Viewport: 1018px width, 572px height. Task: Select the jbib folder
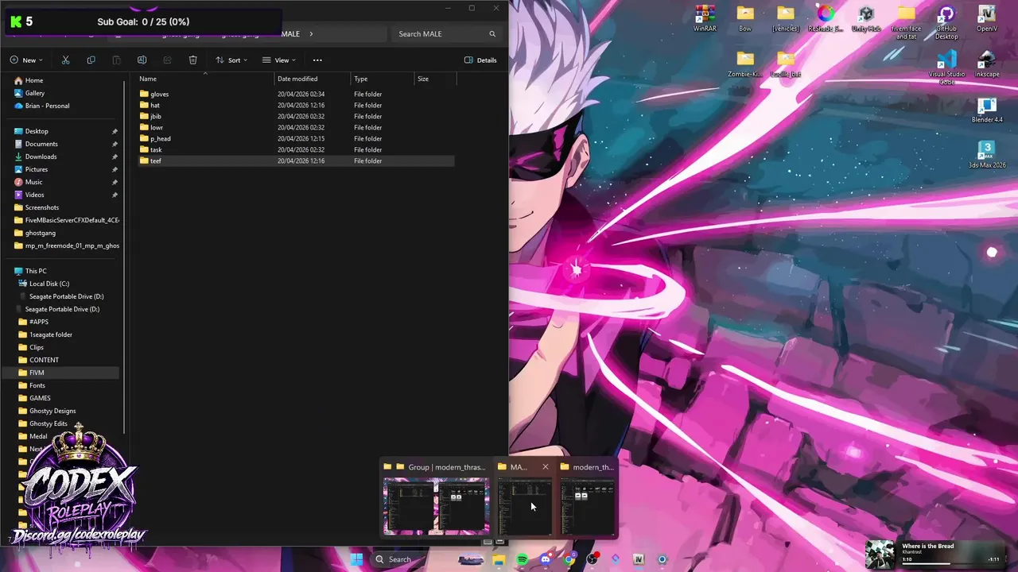tap(295, 116)
